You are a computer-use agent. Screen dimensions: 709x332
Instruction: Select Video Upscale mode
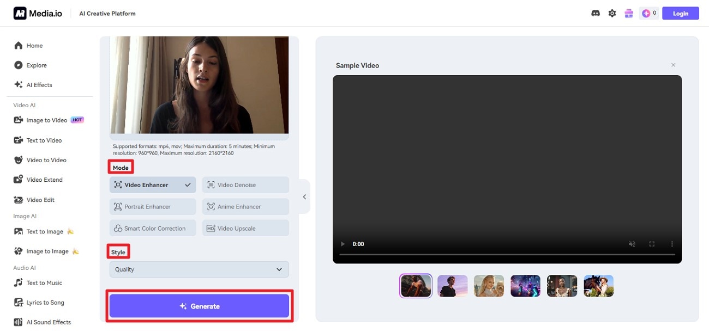(x=245, y=229)
